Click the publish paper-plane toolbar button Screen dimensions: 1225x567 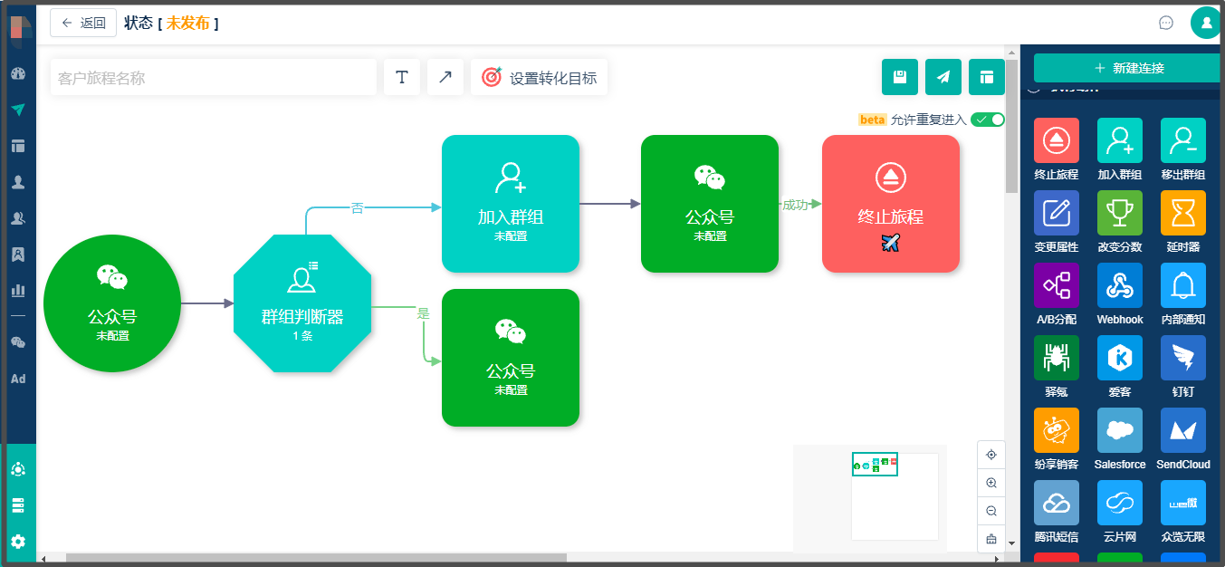(943, 77)
